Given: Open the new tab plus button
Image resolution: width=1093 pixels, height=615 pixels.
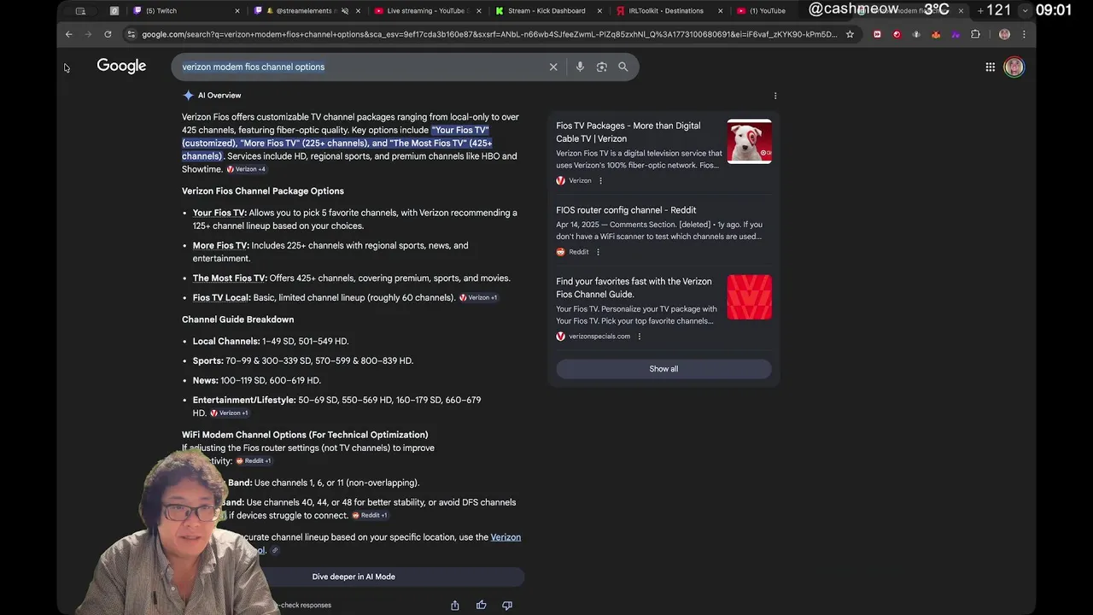Looking at the screenshot, I should tap(980, 11).
